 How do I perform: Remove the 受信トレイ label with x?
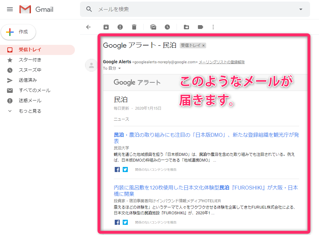203,45
